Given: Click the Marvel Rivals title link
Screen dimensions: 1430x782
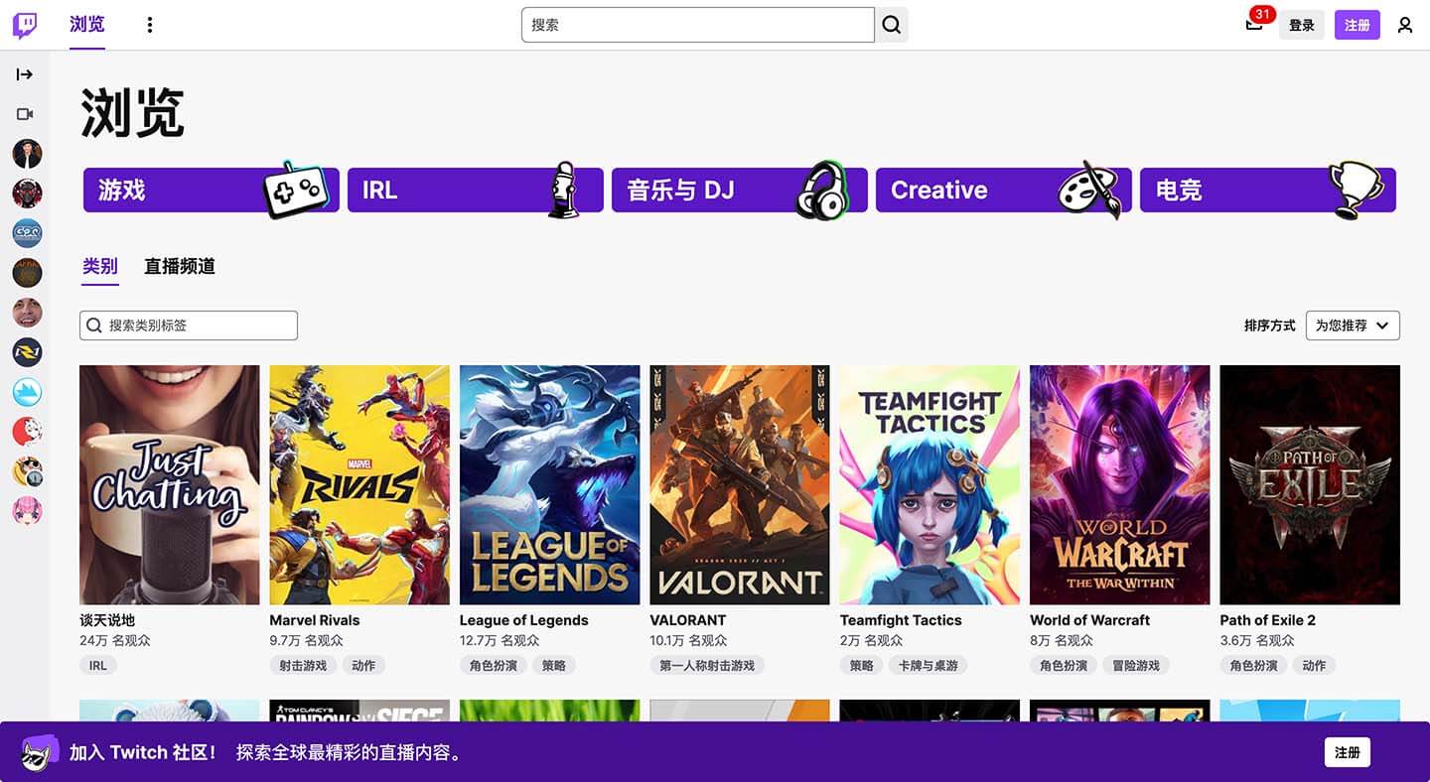Looking at the screenshot, I should pos(315,620).
